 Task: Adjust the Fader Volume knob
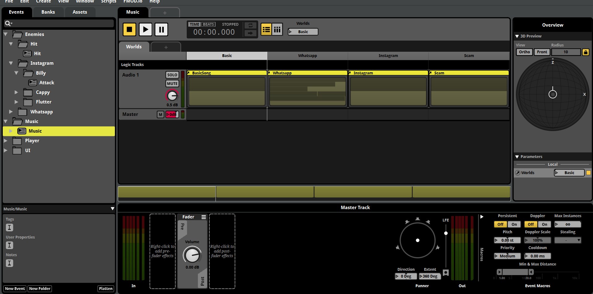192,255
